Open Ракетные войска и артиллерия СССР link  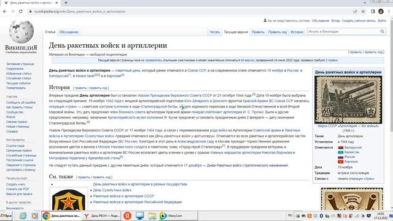tap(123, 196)
